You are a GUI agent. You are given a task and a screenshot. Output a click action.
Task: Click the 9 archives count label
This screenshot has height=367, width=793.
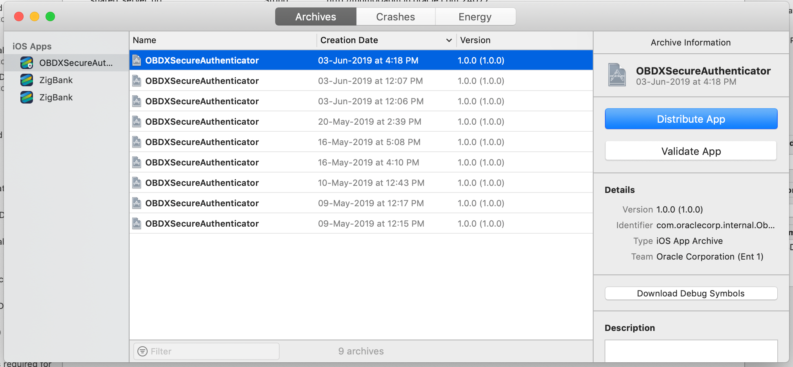point(361,351)
